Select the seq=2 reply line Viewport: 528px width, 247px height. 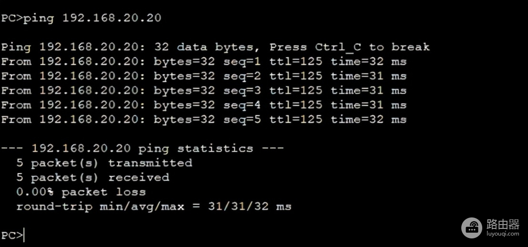click(x=203, y=76)
